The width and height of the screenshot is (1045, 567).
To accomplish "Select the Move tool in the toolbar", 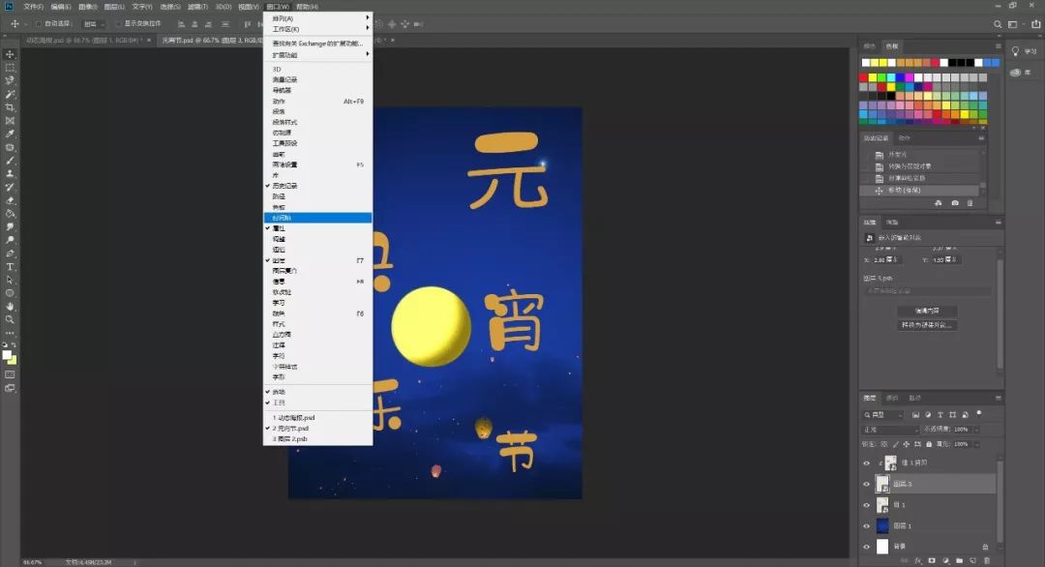I will pos(10,54).
